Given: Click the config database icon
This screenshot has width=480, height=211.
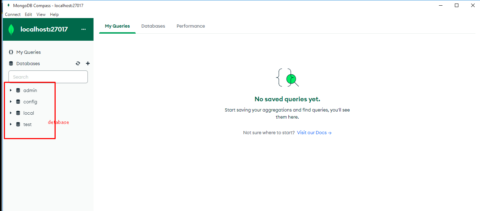Looking at the screenshot, I should (18, 102).
